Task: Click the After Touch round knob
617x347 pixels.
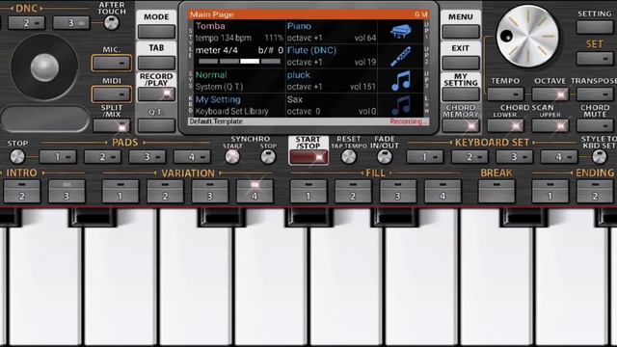Action: [112, 23]
